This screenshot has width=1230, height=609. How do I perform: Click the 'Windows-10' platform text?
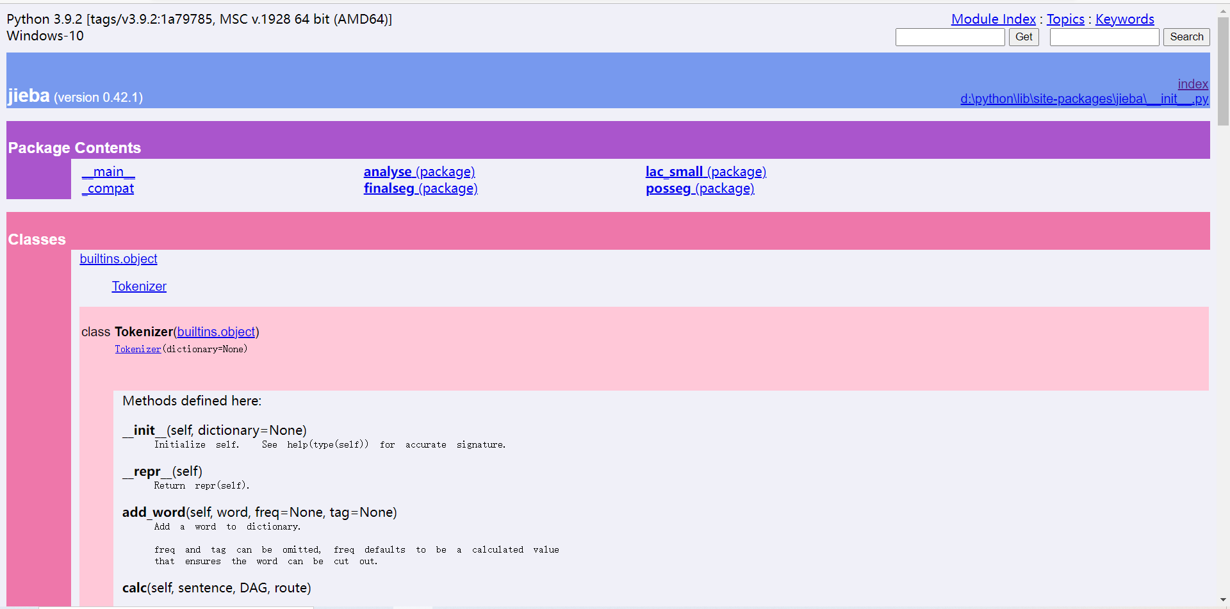click(x=45, y=36)
